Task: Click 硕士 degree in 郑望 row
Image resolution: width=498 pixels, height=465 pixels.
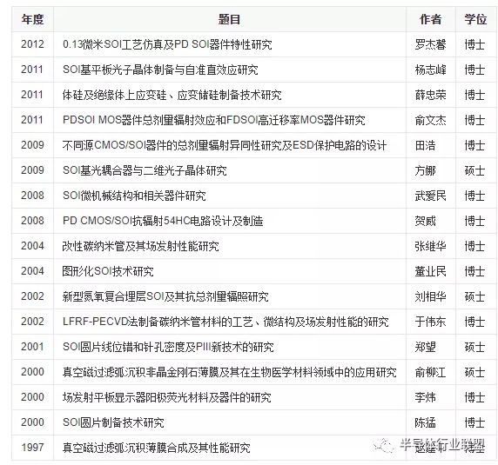Action: point(474,347)
